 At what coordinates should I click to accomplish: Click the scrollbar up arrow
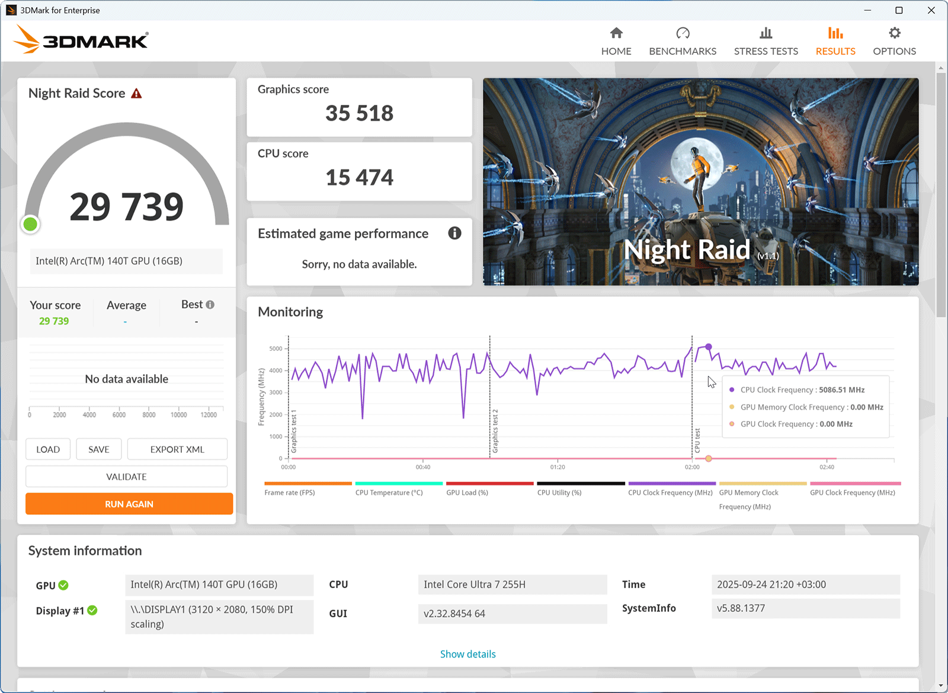click(941, 68)
